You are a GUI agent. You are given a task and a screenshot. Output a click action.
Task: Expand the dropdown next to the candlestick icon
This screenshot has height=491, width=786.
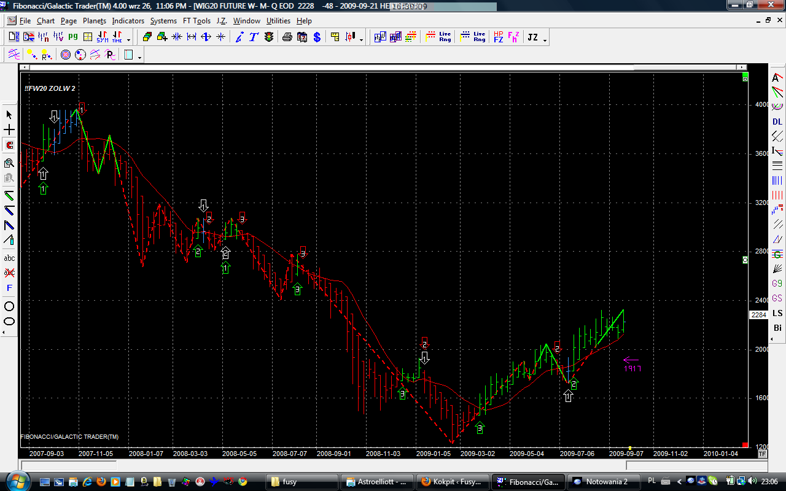pyautogui.click(x=361, y=40)
